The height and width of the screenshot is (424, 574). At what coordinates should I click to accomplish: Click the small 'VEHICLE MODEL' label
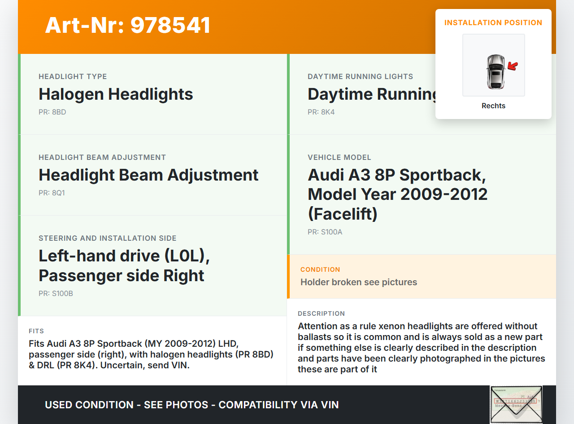tap(339, 157)
